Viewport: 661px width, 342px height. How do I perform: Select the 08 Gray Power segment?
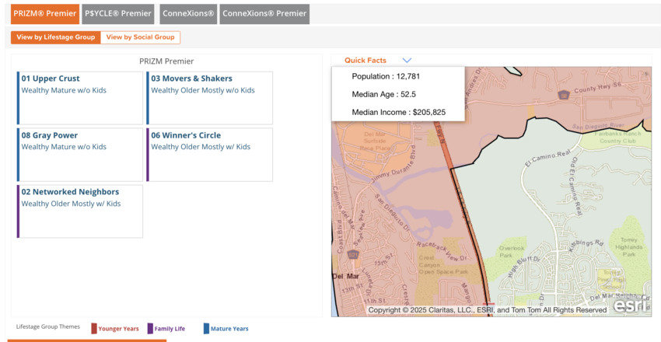(80, 155)
